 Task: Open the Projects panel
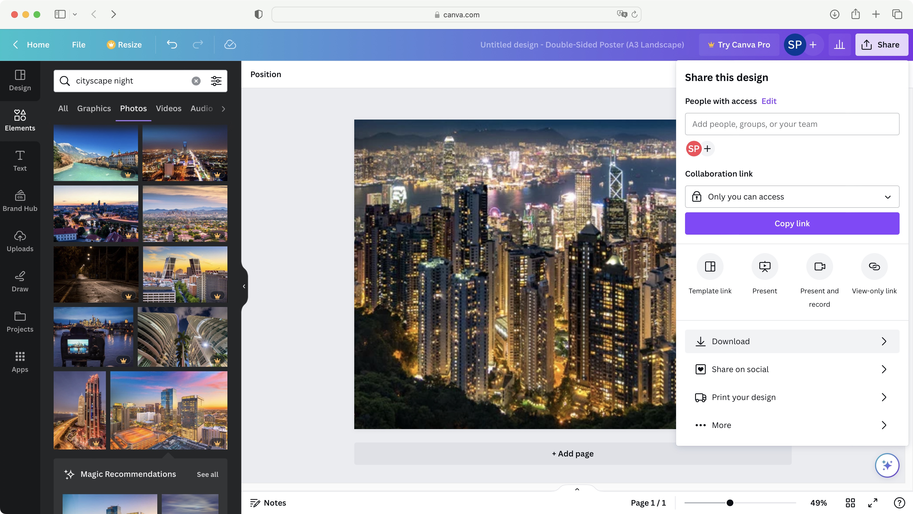20,321
